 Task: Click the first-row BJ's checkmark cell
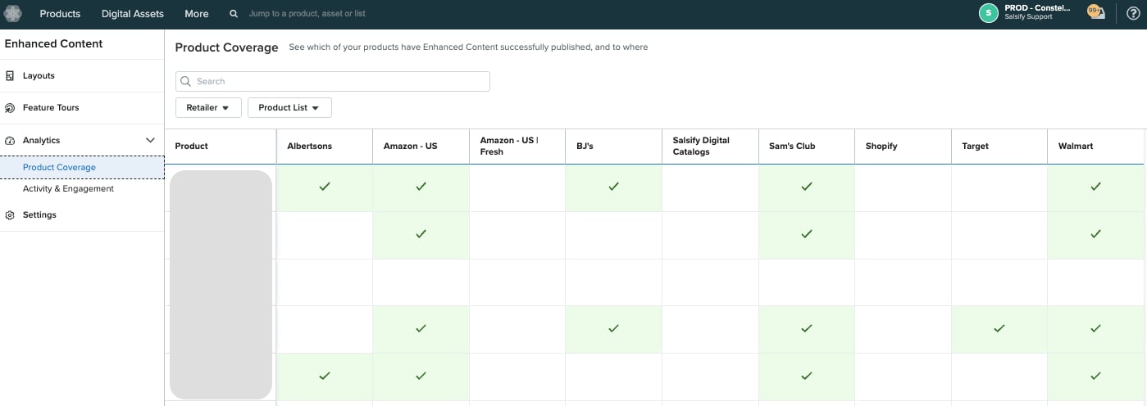pyautogui.click(x=613, y=187)
